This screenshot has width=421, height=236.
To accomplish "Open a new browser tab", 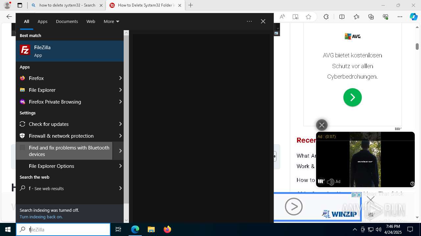I will pos(191,5).
